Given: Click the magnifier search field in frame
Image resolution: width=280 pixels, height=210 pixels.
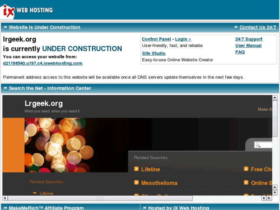Looking at the screenshot, I should point(263,145).
